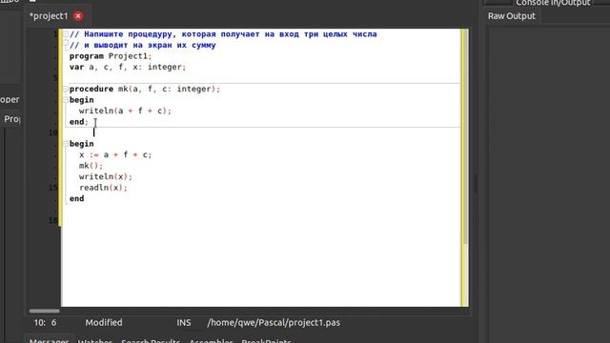Select the *project1 editor tab

(x=49, y=16)
